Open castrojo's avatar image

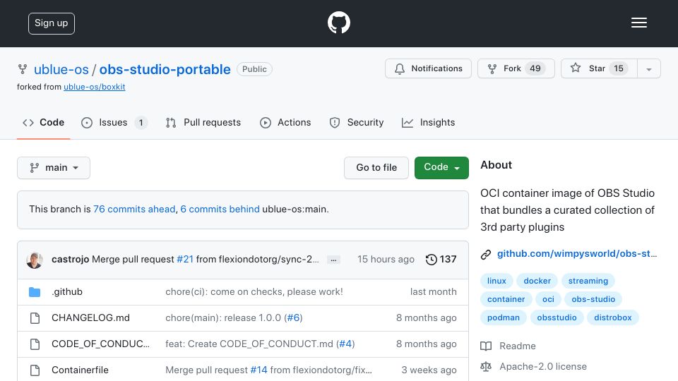point(35,260)
